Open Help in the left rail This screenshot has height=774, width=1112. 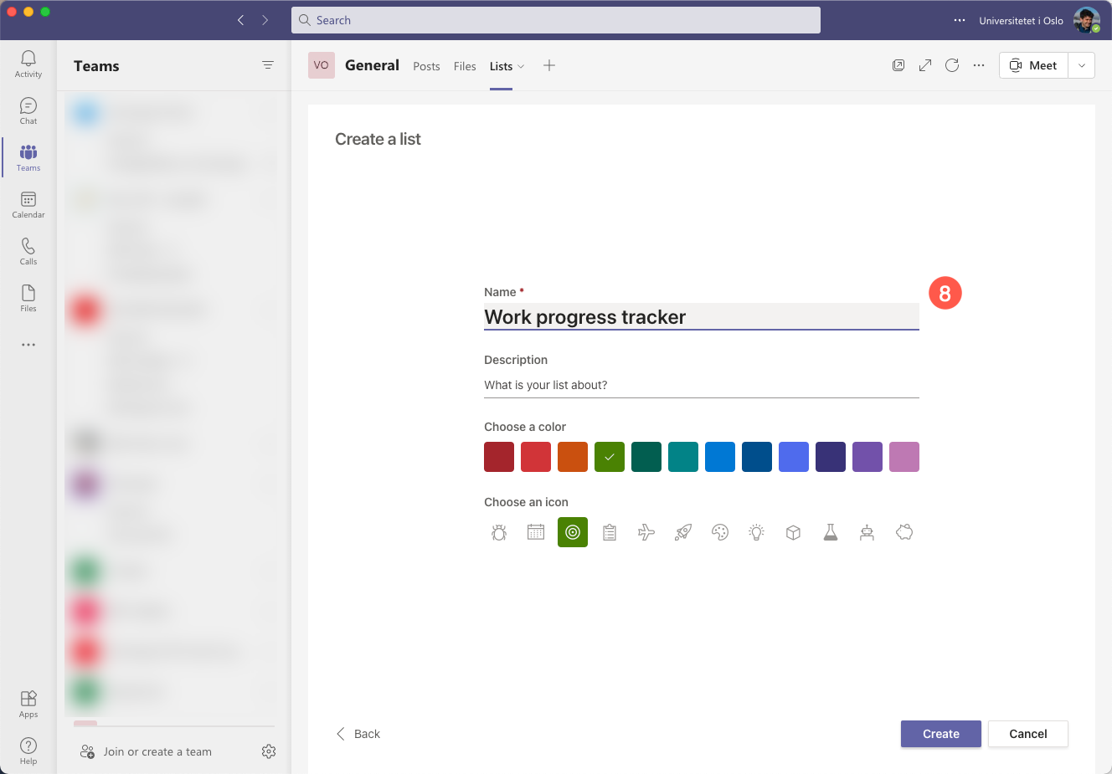[28, 751]
